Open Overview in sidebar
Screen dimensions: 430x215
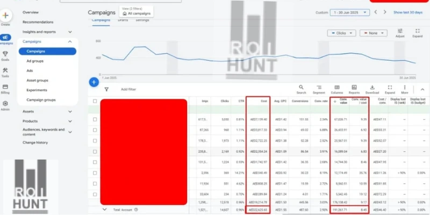point(31,12)
